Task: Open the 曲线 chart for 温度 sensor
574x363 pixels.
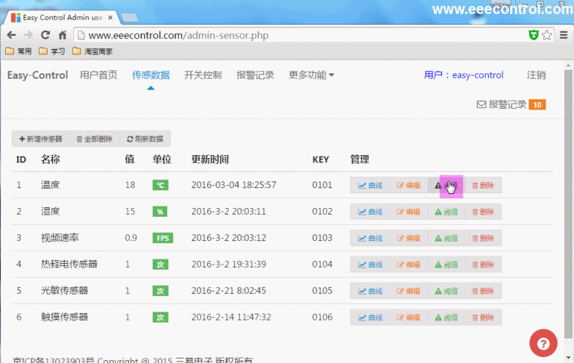Action: pyautogui.click(x=370, y=185)
